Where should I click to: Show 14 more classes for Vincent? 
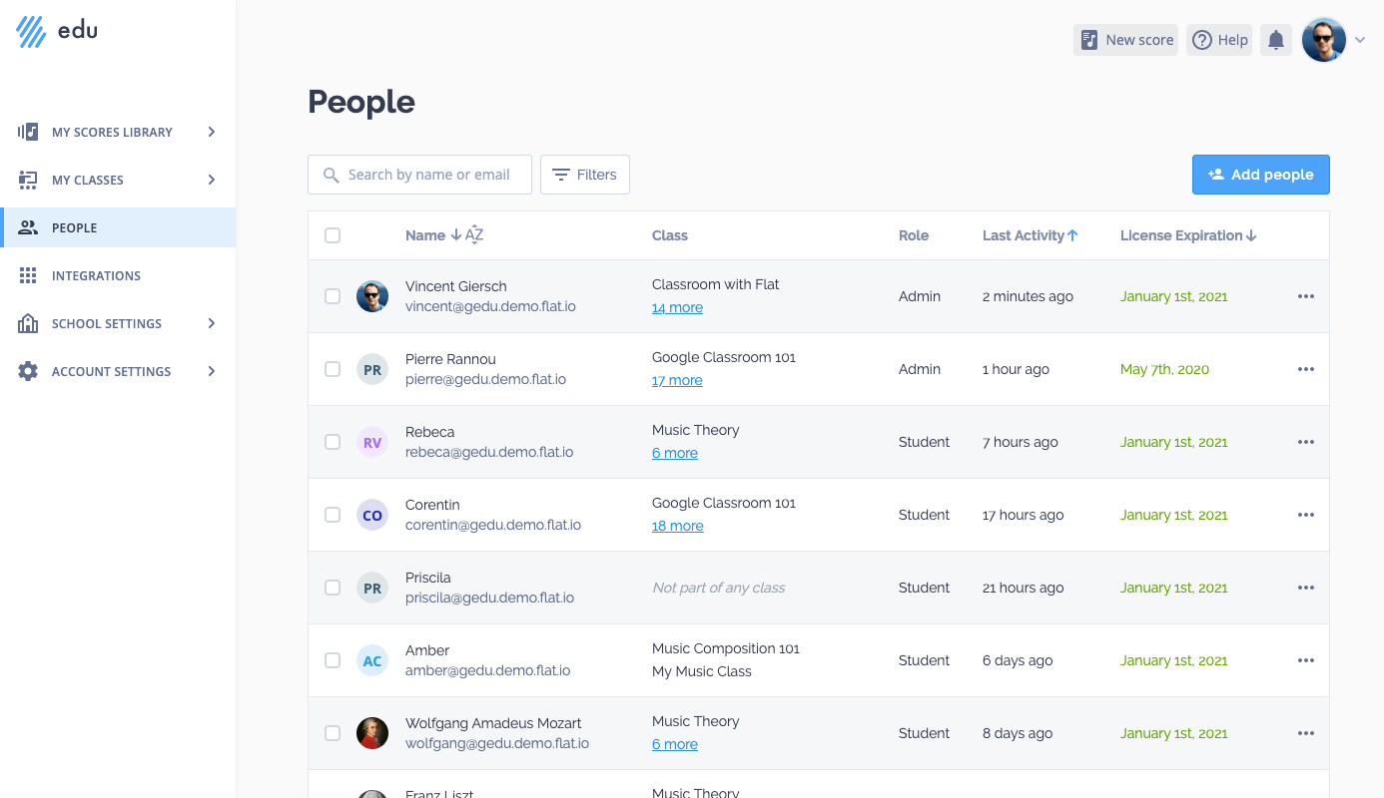point(677,307)
